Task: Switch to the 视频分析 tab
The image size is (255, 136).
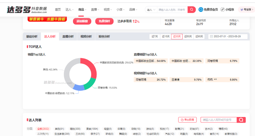Action: [x=86, y=36]
